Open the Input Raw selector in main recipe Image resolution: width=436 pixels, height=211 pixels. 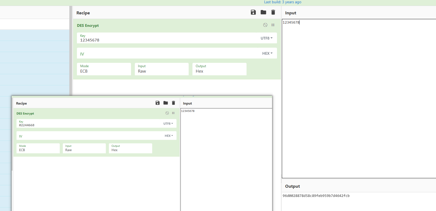161,69
